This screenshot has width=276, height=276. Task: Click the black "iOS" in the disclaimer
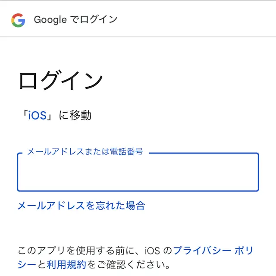[x=153, y=251]
